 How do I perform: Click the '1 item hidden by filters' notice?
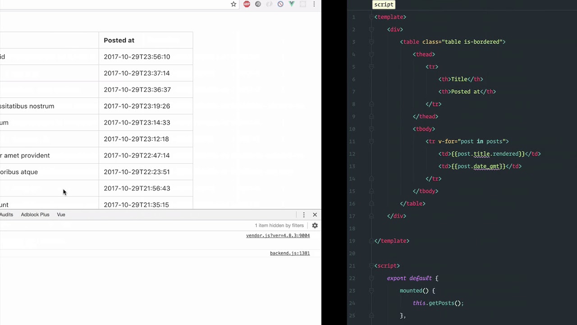[279, 225]
